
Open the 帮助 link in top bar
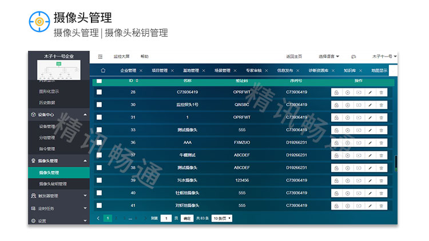tap(145, 57)
